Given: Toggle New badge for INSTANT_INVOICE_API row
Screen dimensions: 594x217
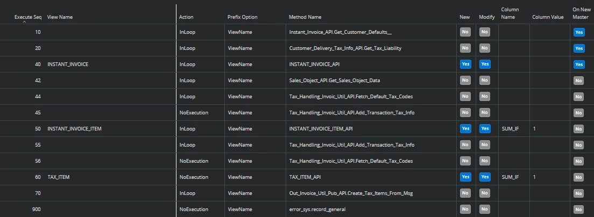Looking at the screenshot, I should pos(465,64).
